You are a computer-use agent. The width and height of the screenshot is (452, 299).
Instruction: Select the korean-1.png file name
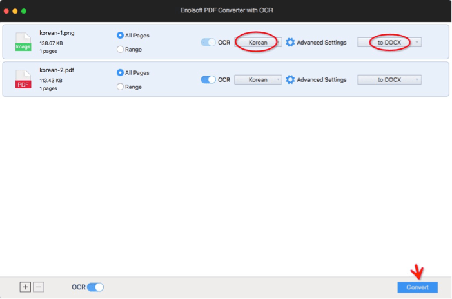pos(57,33)
